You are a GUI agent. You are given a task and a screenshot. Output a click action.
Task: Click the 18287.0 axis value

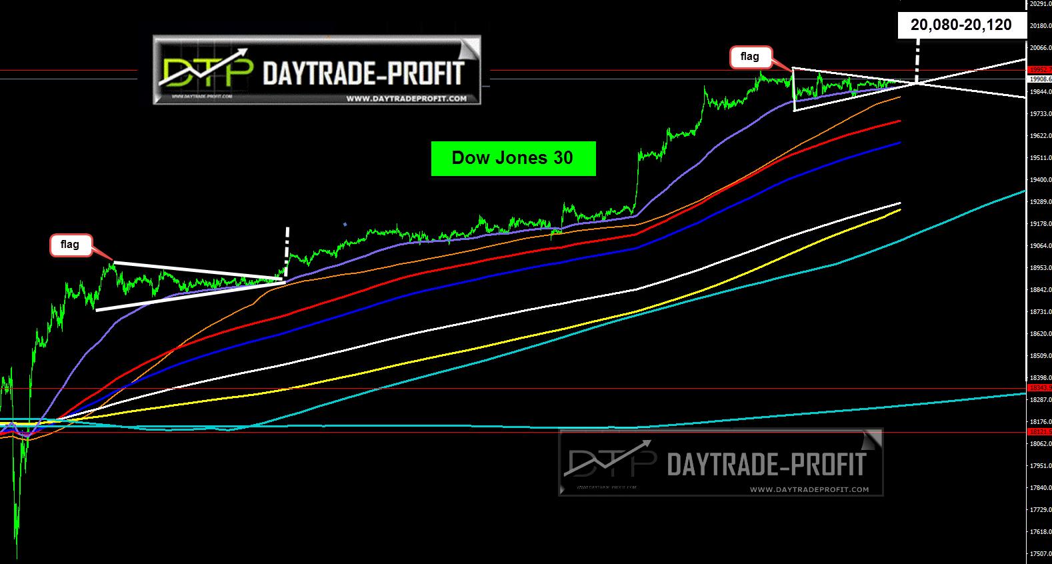[x=1041, y=400]
